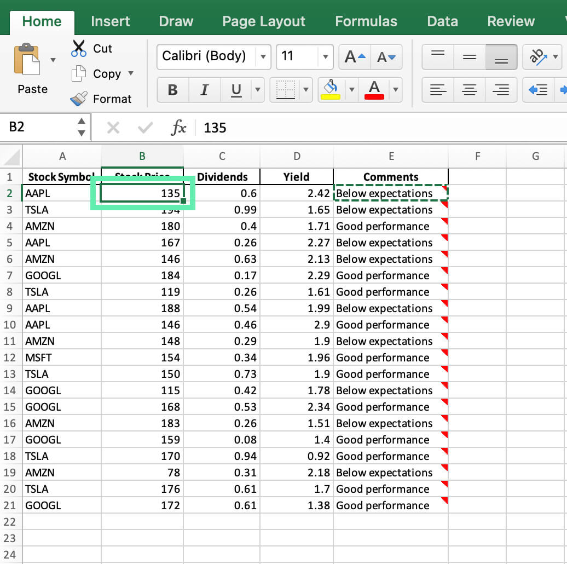Screen dimensions: 567x564
Task: Click the Format text label
Action: click(112, 99)
